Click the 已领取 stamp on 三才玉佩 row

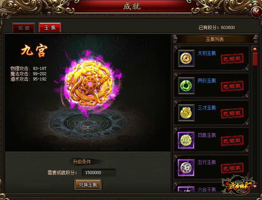pyautogui.click(x=232, y=113)
